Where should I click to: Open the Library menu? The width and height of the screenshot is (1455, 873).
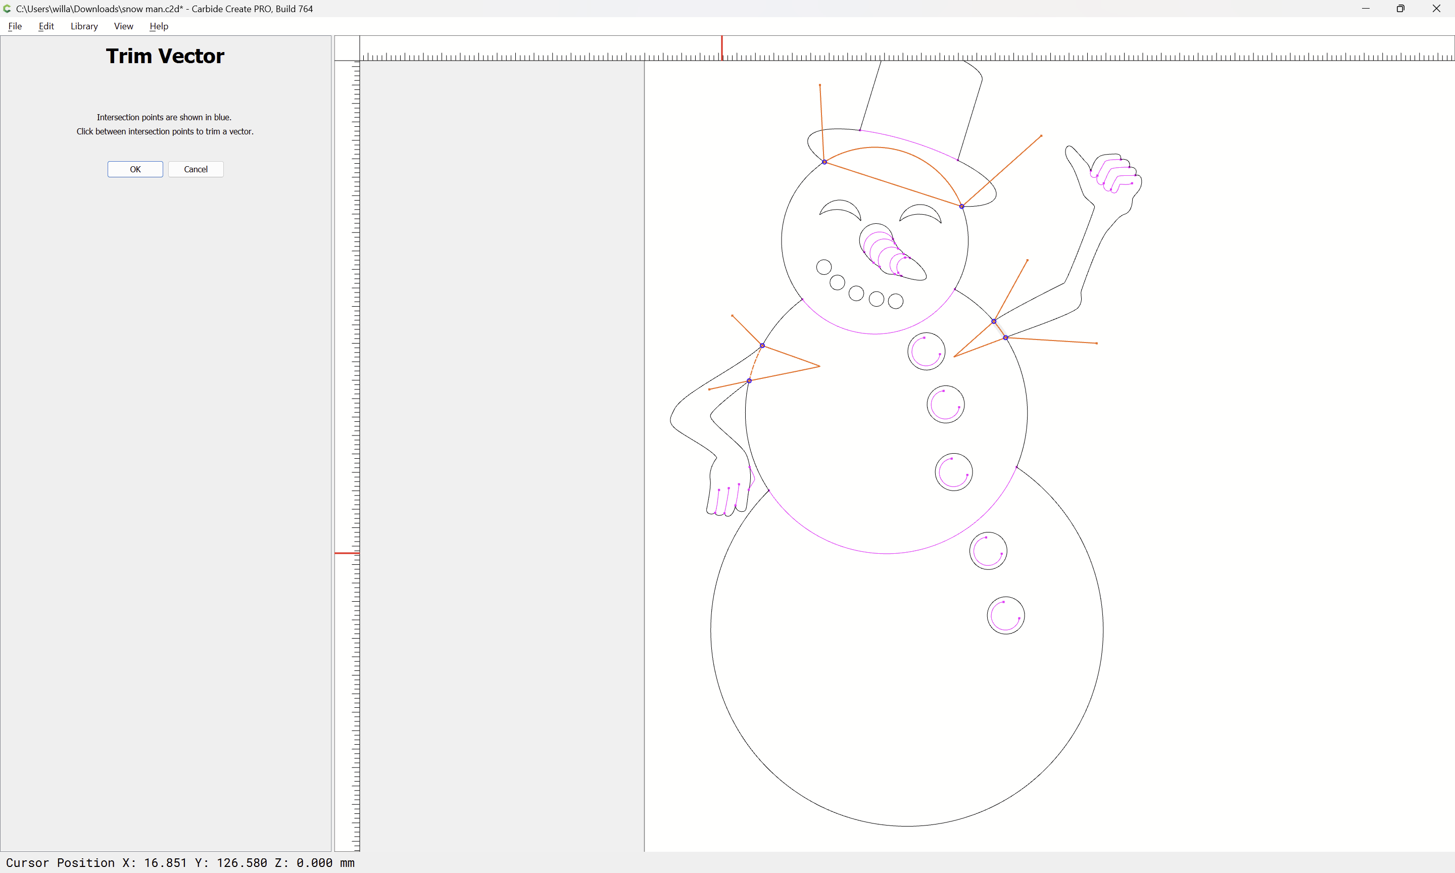(84, 26)
